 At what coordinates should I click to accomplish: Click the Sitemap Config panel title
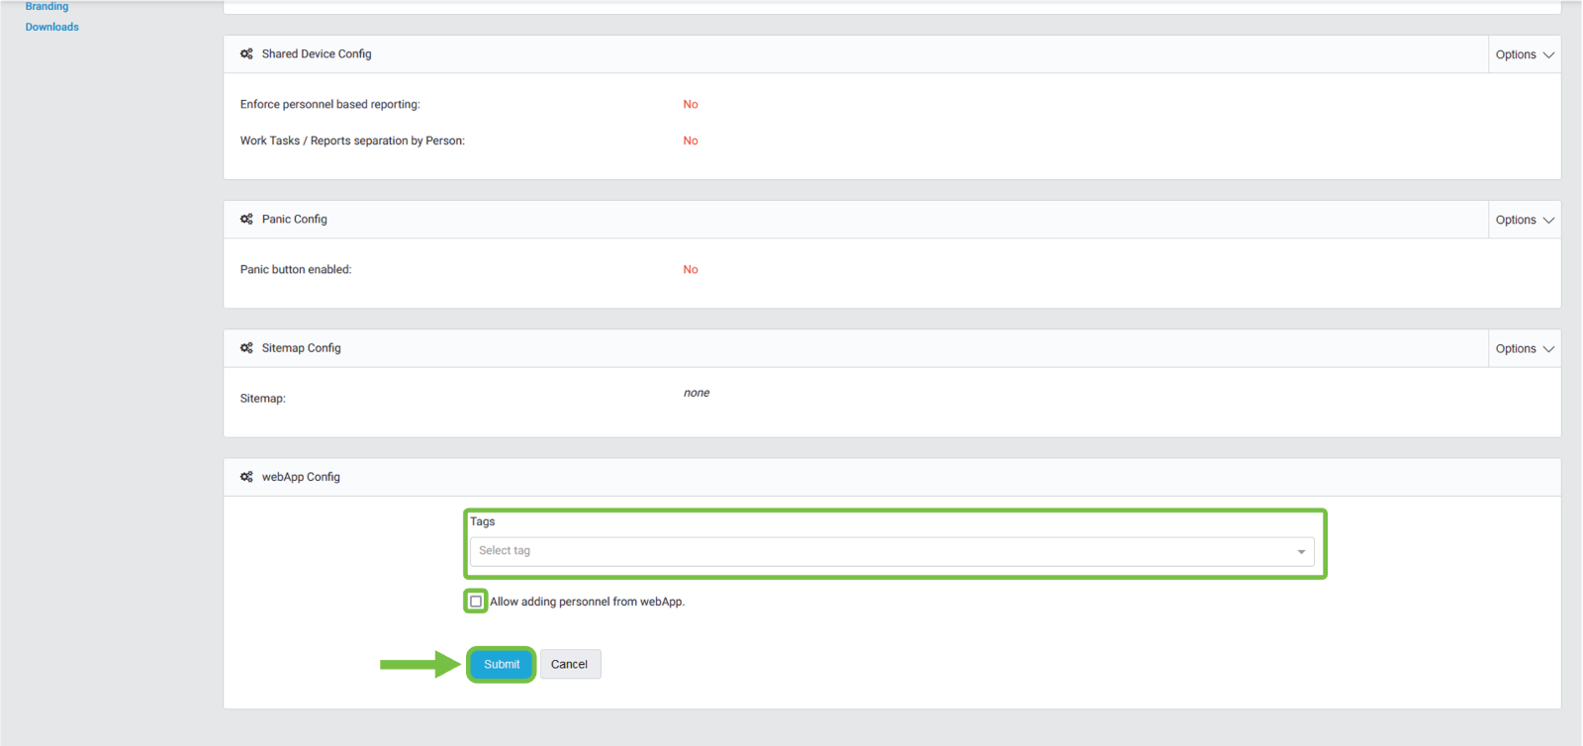[x=301, y=348]
